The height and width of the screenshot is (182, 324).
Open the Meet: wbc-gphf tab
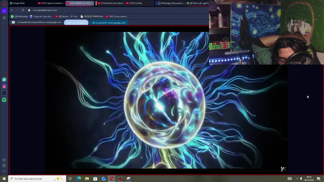click(x=197, y=3)
